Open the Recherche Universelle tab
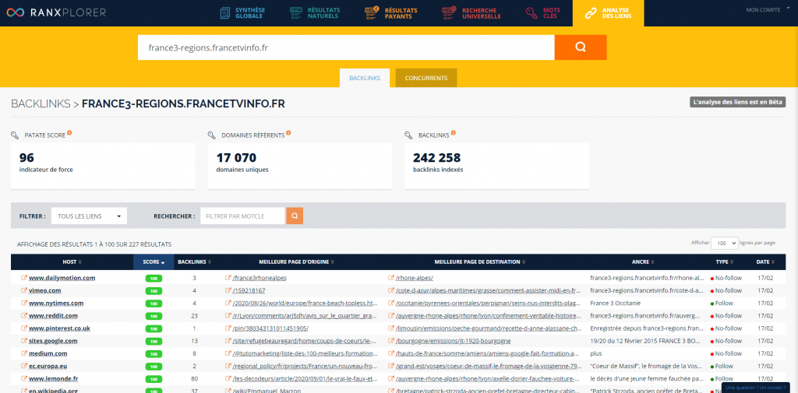The image size is (798, 393). click(x=471, y=13)
